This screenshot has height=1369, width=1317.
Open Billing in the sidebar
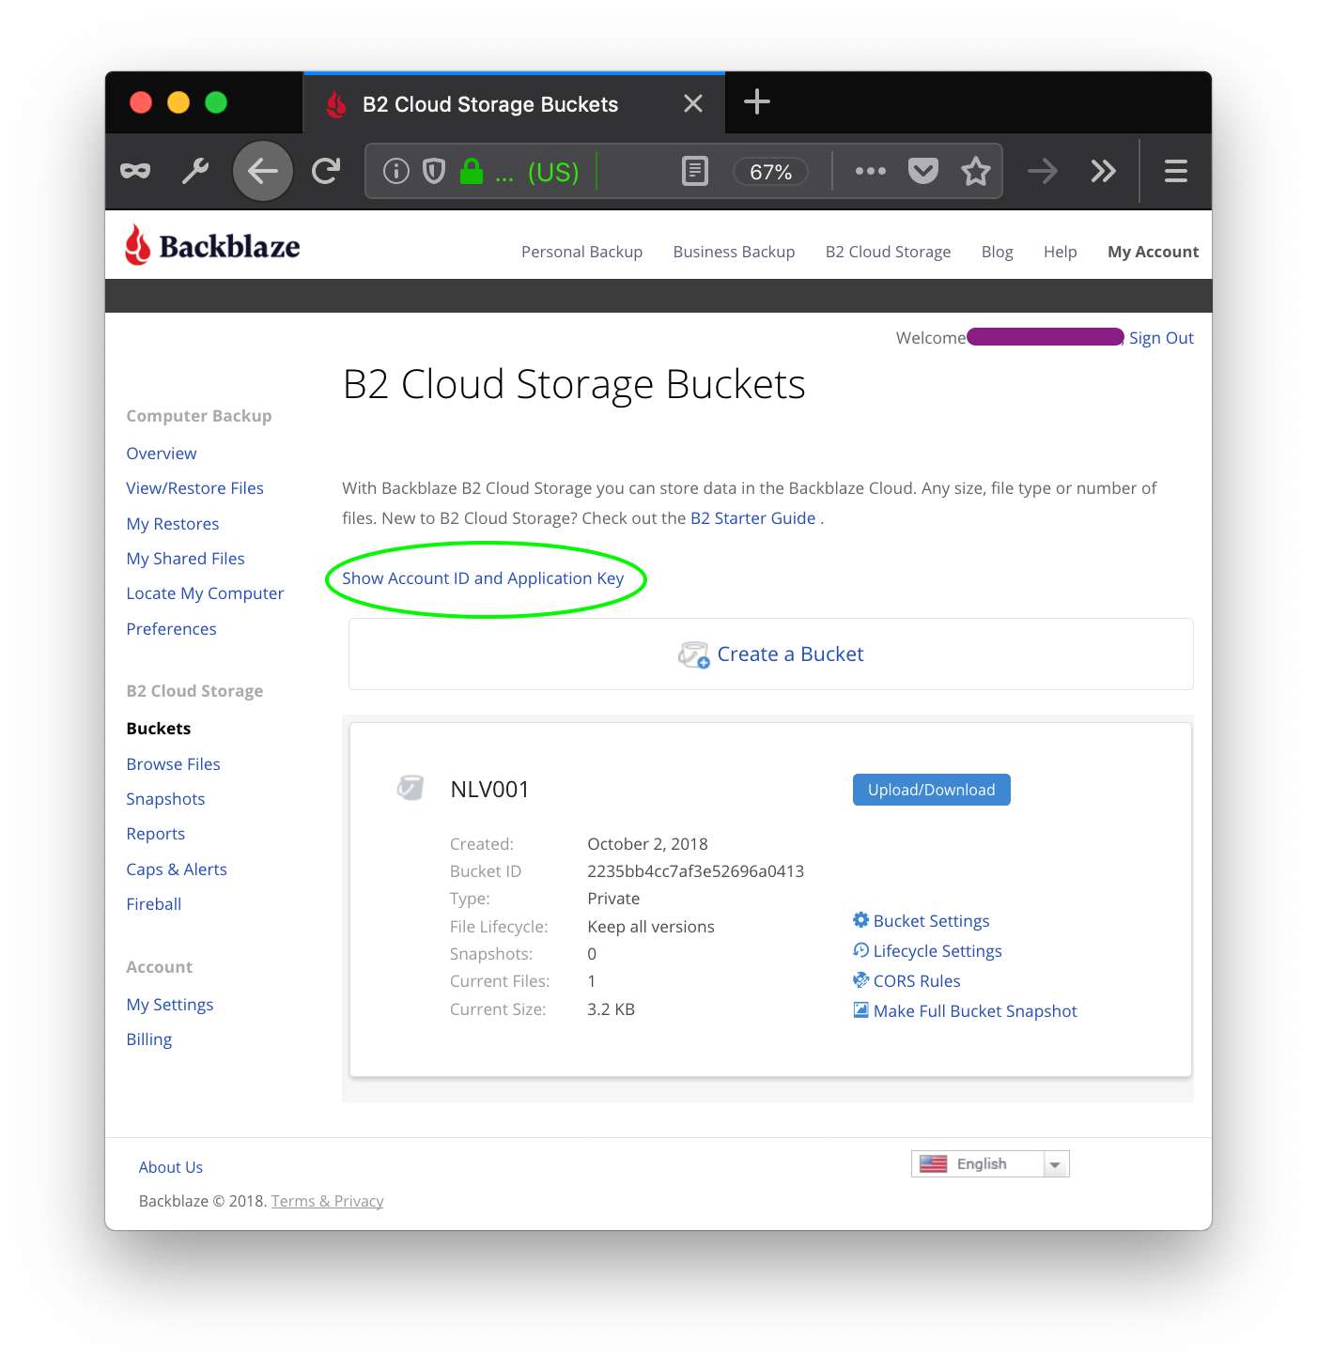(149, 1039)
